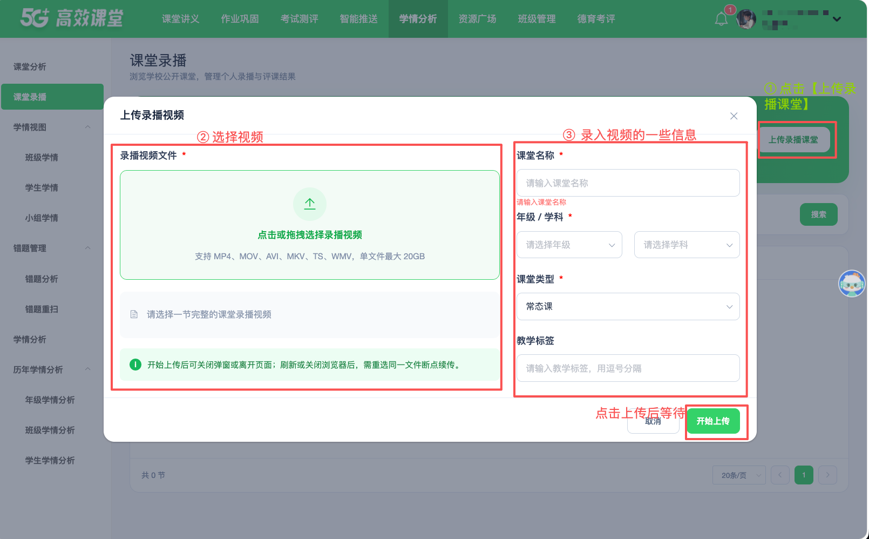The image size is (869, 539).
Task: Open the floating robot assistant icon
Action: pyautogui.click(x=852, y=284)
